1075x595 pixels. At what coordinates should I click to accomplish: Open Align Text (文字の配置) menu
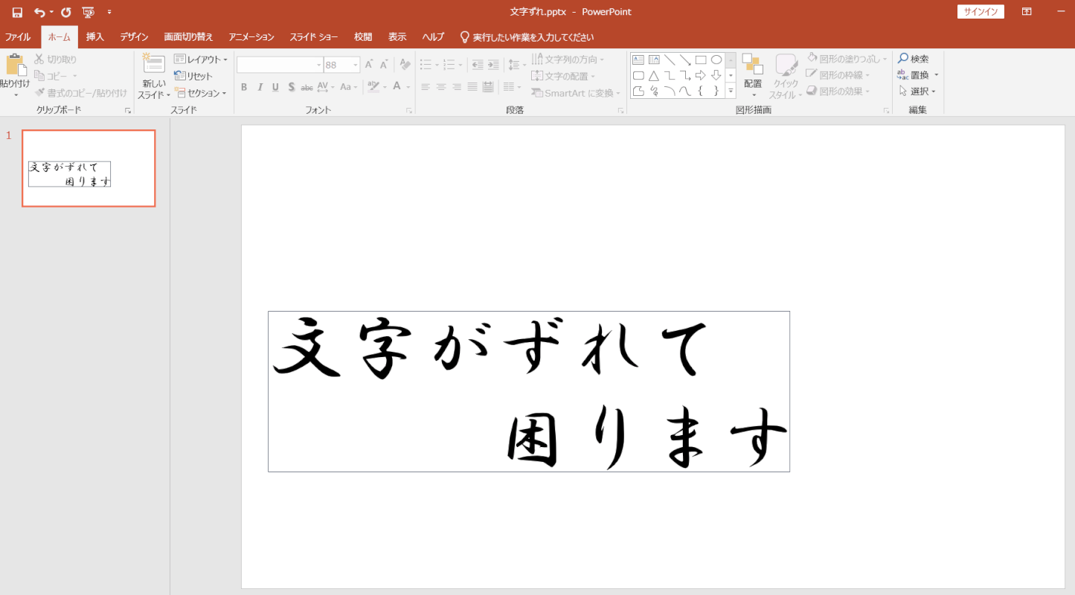[564, 76]
